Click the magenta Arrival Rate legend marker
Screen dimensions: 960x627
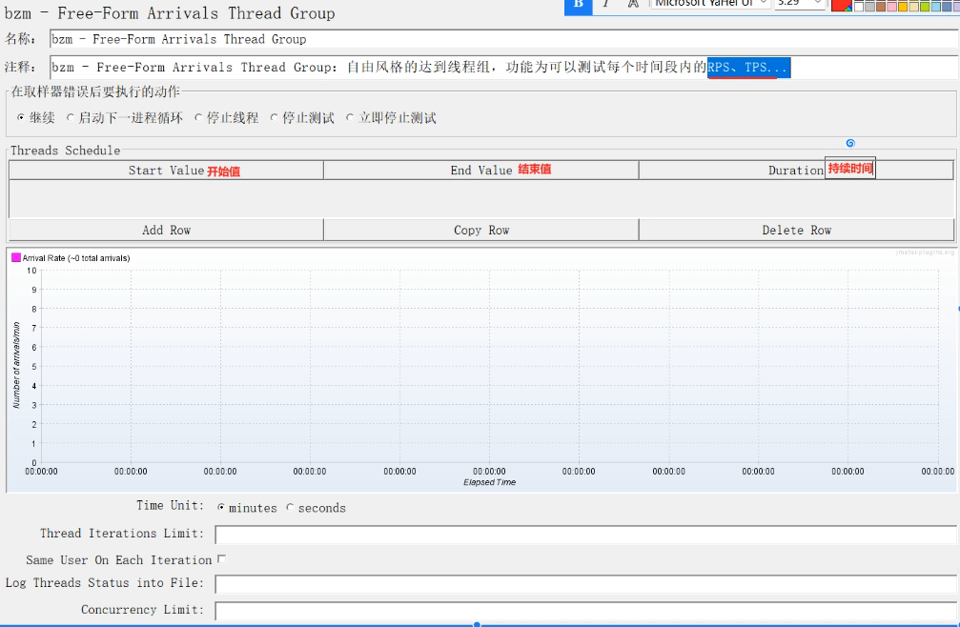click(15, 257)
